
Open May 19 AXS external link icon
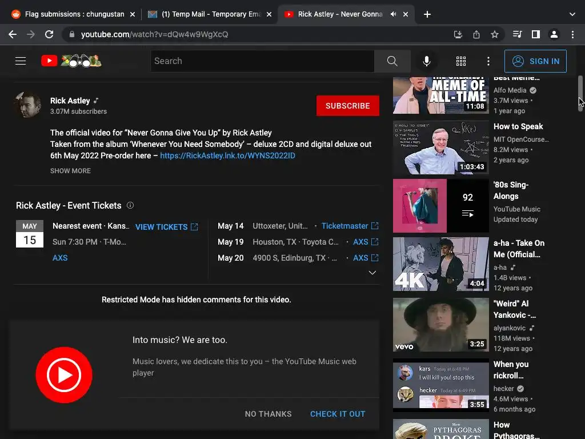375,242
